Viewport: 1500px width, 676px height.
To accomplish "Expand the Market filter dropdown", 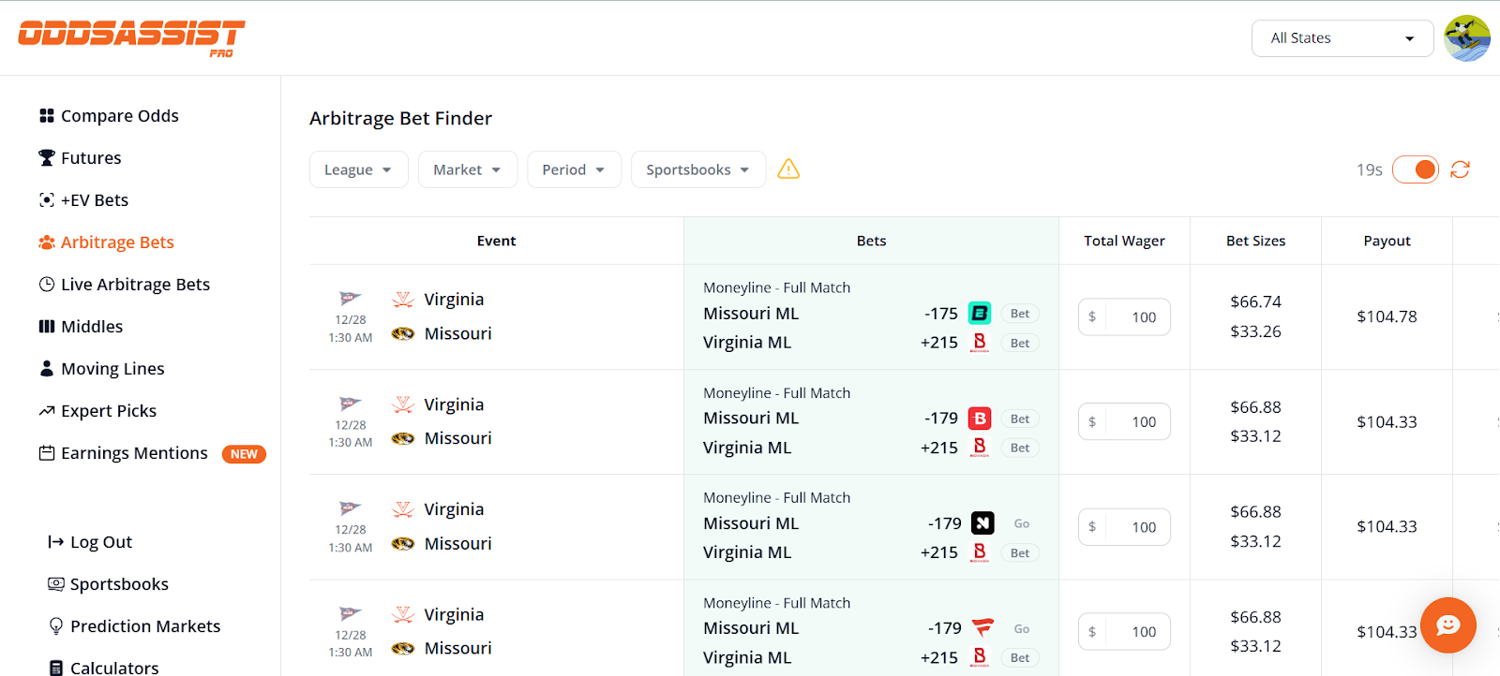I will coord(467,169).
